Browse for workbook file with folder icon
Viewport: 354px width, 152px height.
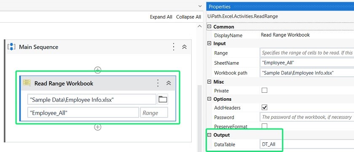(163, 100)
